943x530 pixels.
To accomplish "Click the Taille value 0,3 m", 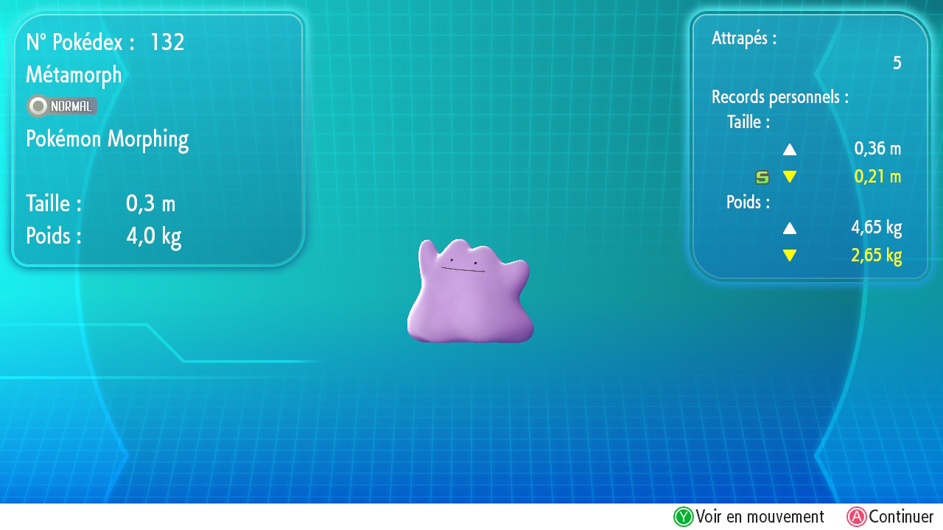I will point(150,204).
